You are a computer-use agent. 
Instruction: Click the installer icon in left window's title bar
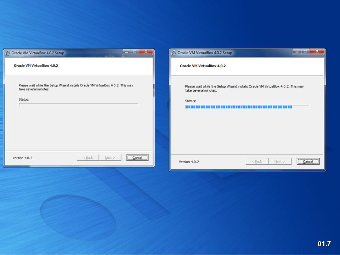click(x=8, y=53)
